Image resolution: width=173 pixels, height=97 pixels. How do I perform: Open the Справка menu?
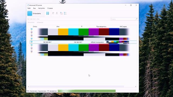pyautogui.click(x=50, y=8)
